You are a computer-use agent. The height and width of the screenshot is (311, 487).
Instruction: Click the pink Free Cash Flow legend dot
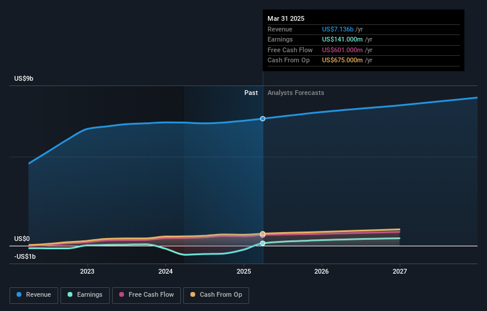122,294
